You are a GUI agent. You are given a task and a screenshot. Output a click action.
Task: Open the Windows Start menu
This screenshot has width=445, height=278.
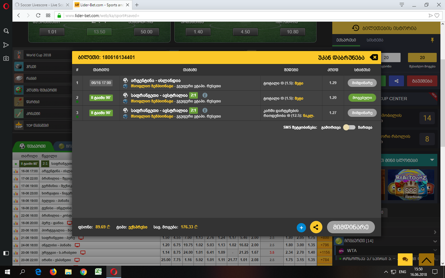tap(7, 272)
